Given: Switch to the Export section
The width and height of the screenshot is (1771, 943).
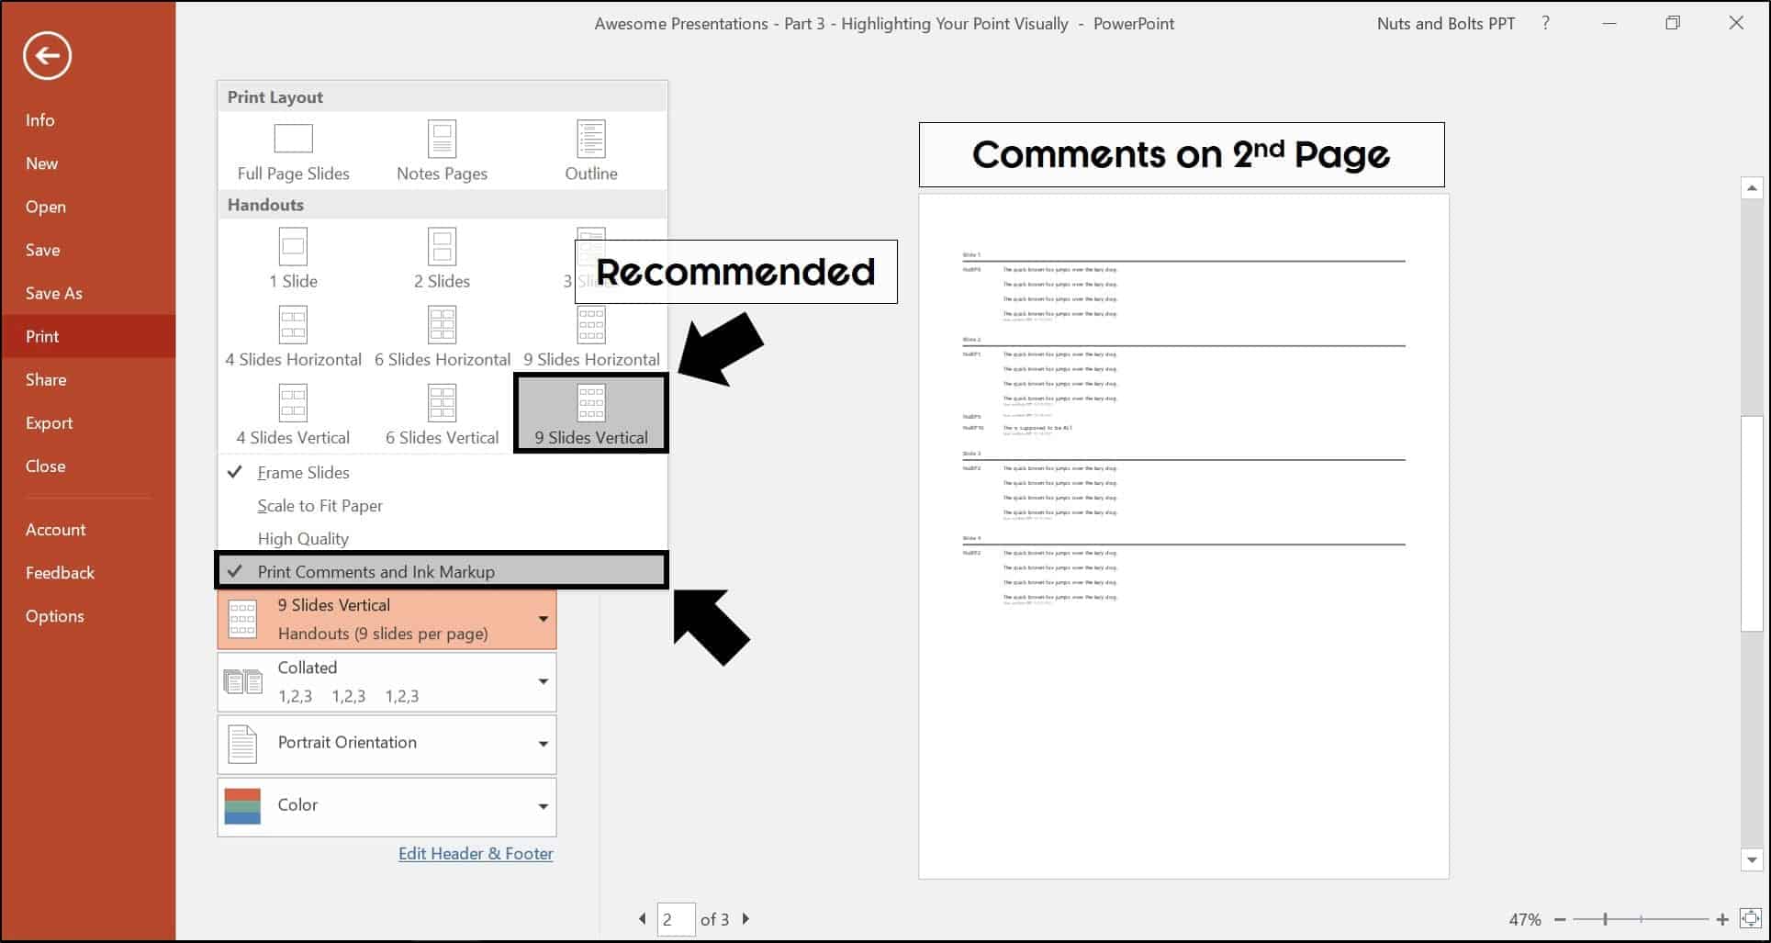Looking at the screenshot, I should (49, 422).
